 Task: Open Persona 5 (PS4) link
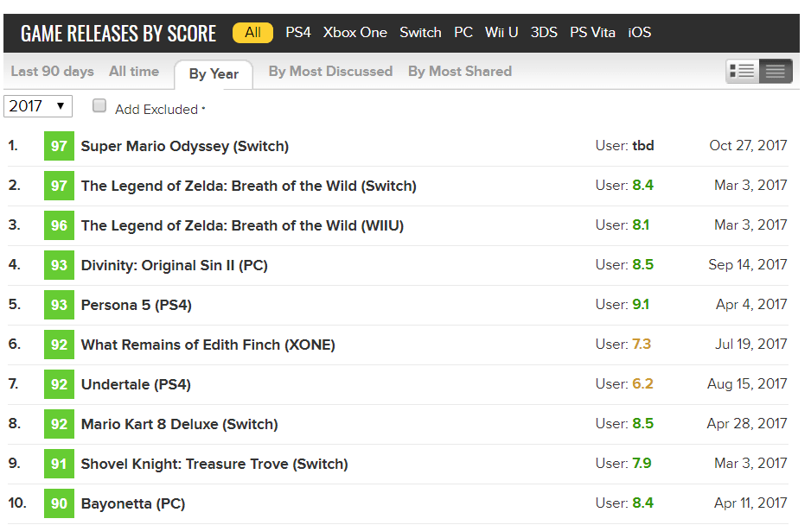(x=137, y=306)
